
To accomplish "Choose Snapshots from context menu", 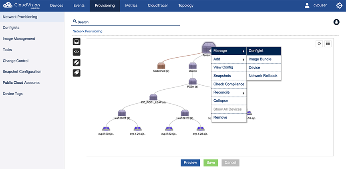I will click(x=229, y=76).
